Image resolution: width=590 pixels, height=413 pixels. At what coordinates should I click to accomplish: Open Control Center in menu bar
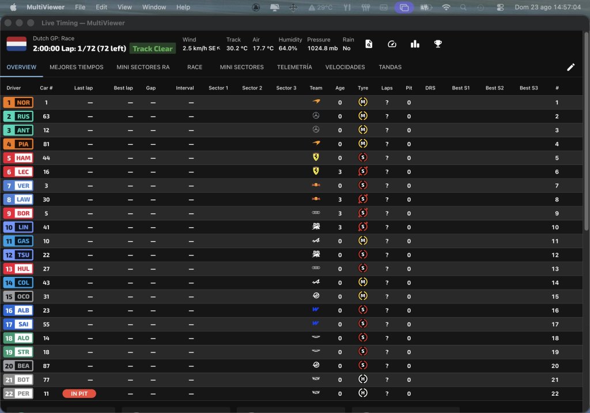[x=500, y=7]
